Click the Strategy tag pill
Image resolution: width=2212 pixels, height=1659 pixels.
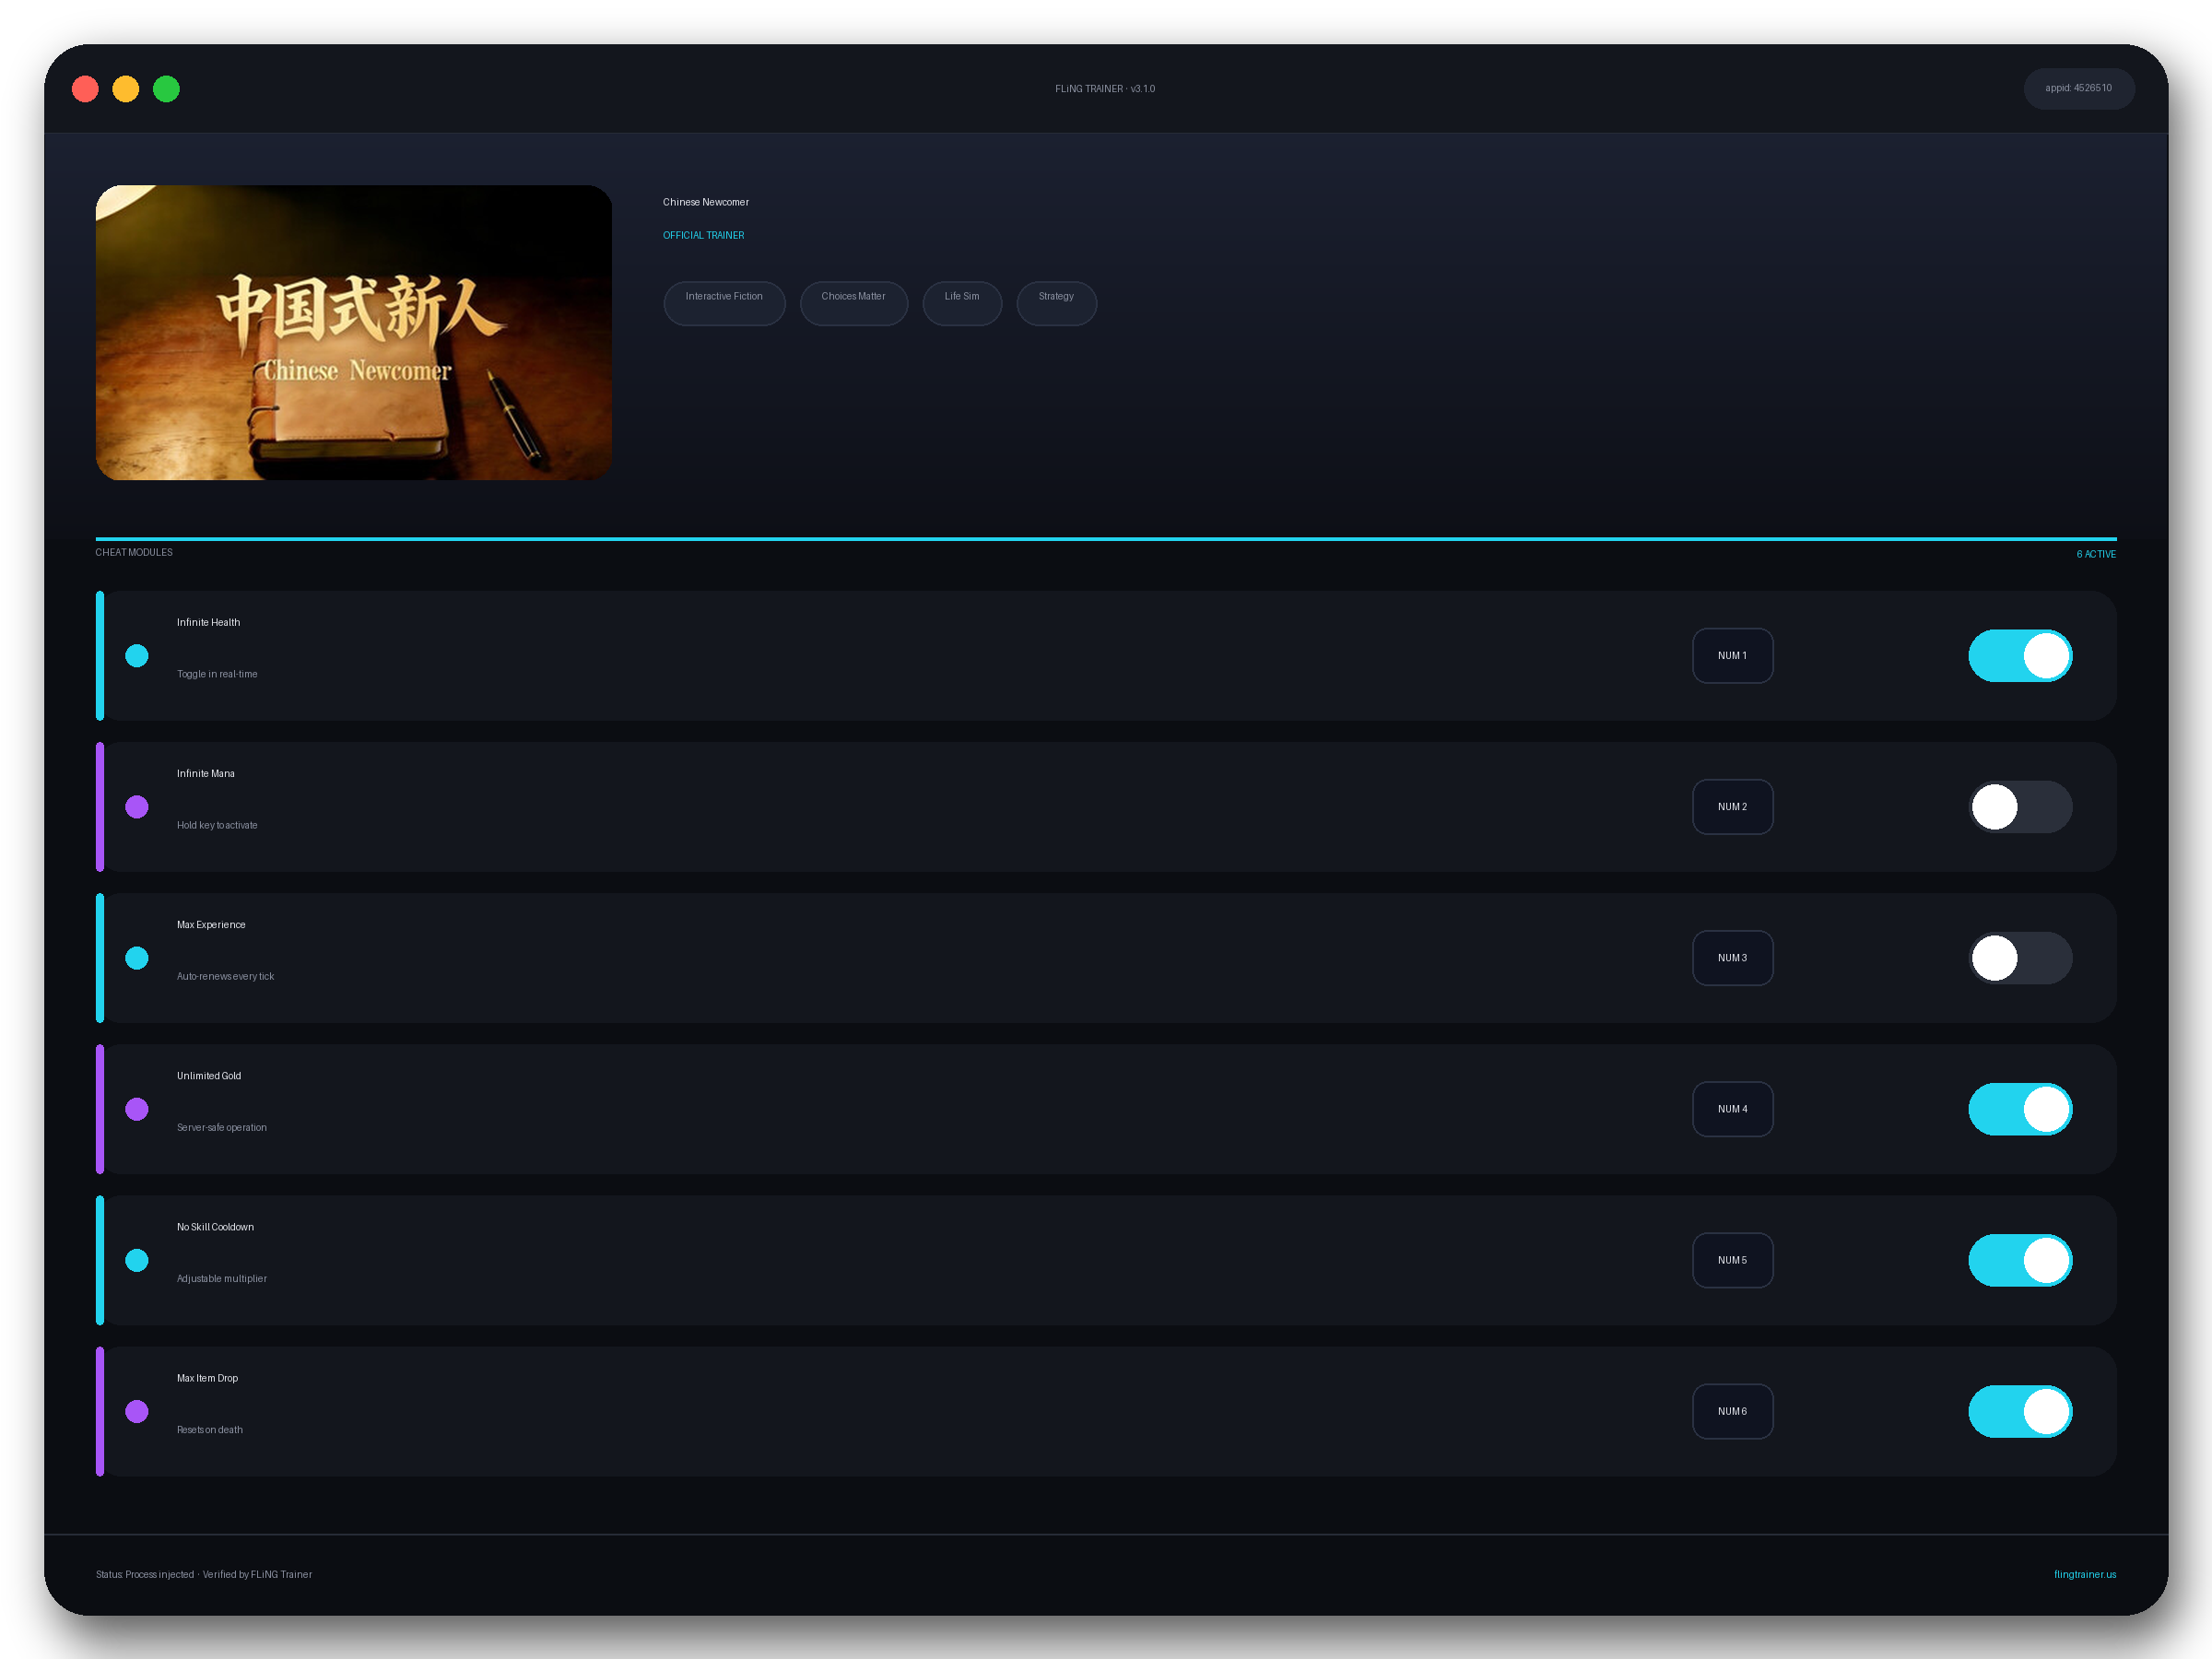(x=1056, y=303)
